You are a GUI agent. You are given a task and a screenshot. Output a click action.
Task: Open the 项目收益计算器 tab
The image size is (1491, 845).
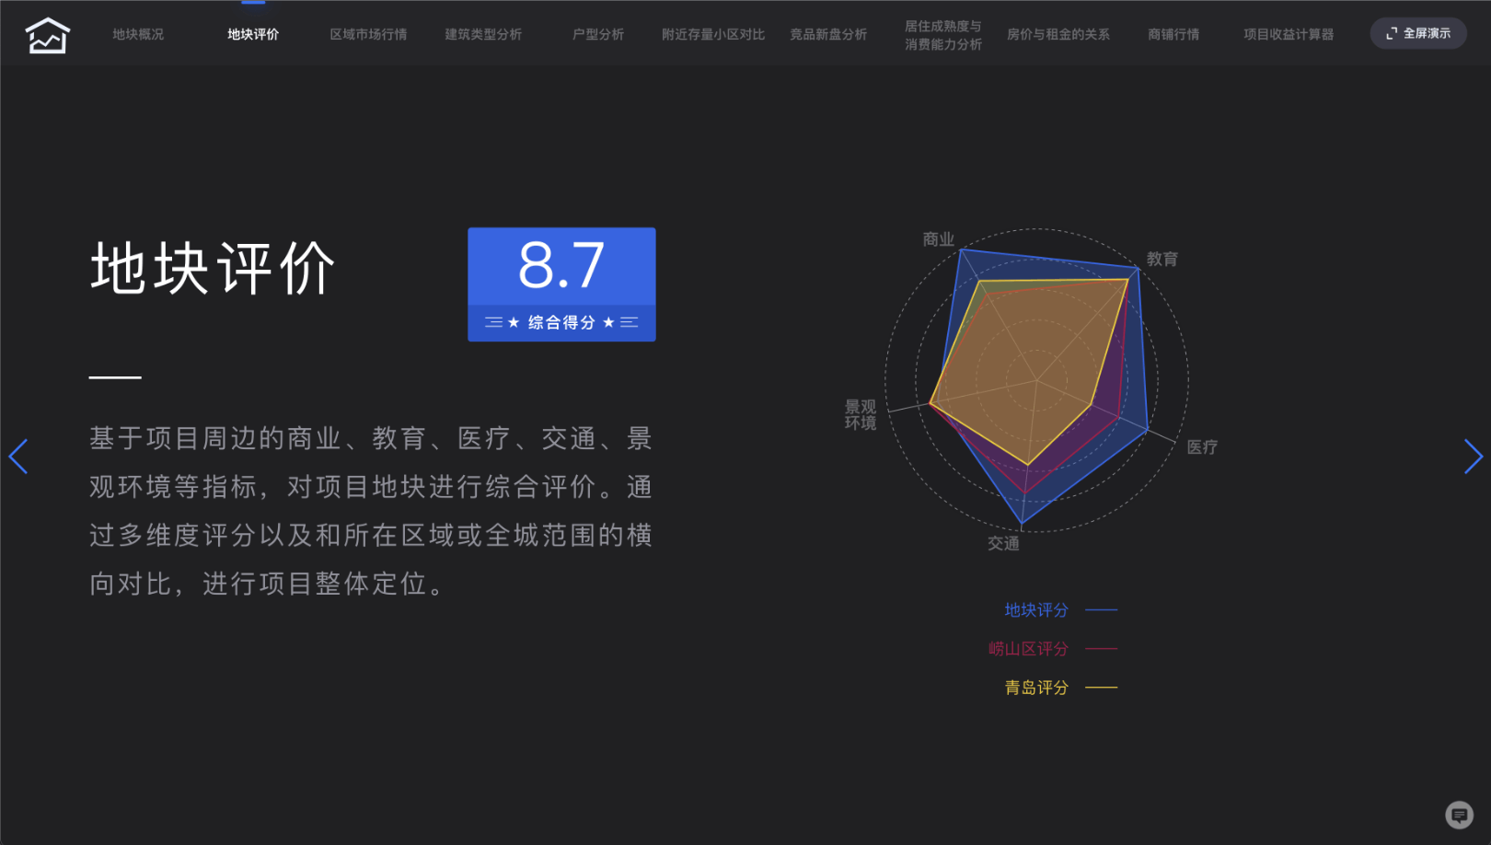click(x=1289, y=35)
